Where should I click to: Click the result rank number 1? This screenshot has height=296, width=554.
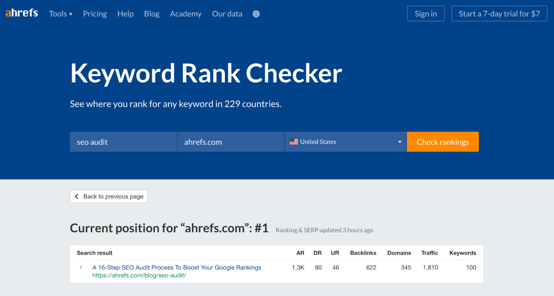[x=81, y=268]
